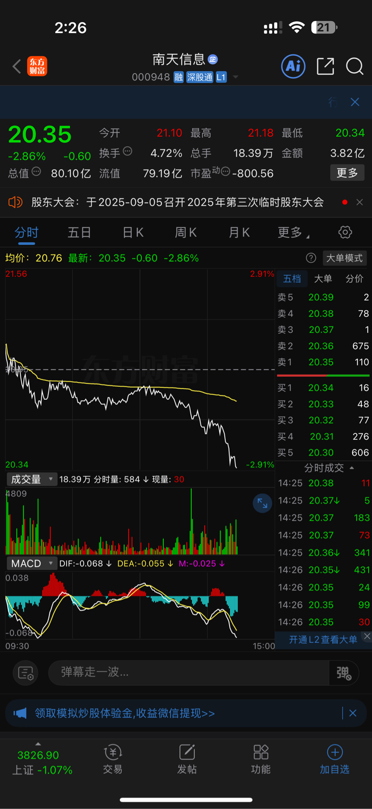The image size is (372, 809).
Task: Tap 卖2 row at 20.36
Action: (323, 346)
